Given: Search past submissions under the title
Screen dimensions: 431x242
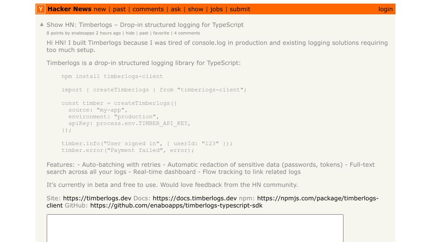Looking at the screenshot, I should 144,33.
